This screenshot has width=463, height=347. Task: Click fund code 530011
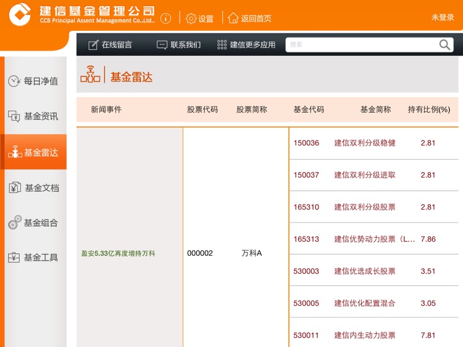306,335
